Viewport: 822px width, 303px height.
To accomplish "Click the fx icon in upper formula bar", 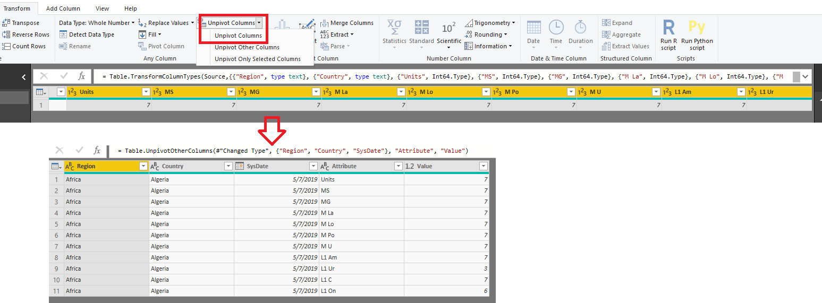I will pos(81,76).
